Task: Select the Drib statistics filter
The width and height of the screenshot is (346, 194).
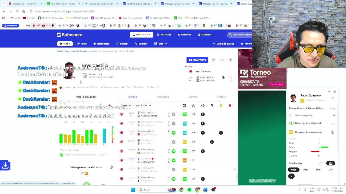Action: tap(318, 170)
